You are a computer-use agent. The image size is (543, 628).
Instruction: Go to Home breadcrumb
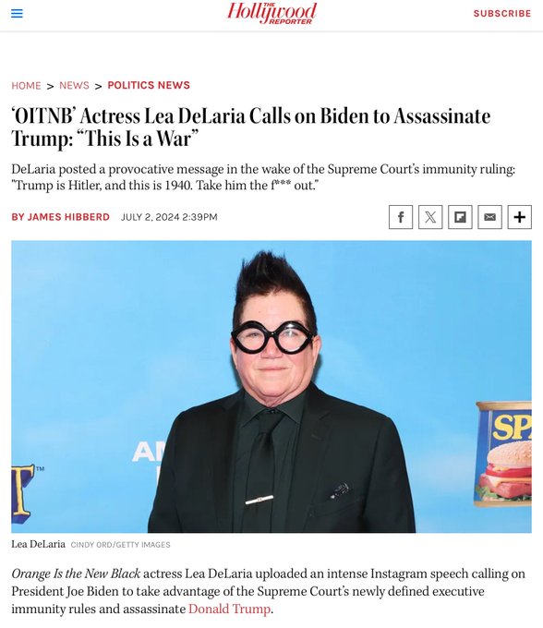coord(26,85)
